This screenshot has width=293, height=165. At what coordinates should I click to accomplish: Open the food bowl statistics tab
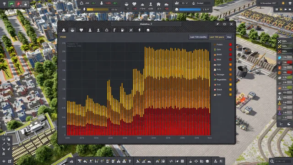click(72, 30)
